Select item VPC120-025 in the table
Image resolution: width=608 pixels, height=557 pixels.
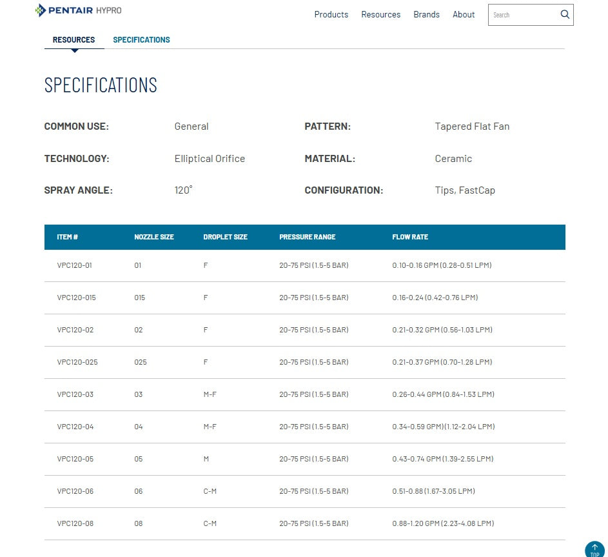(77, 362)
